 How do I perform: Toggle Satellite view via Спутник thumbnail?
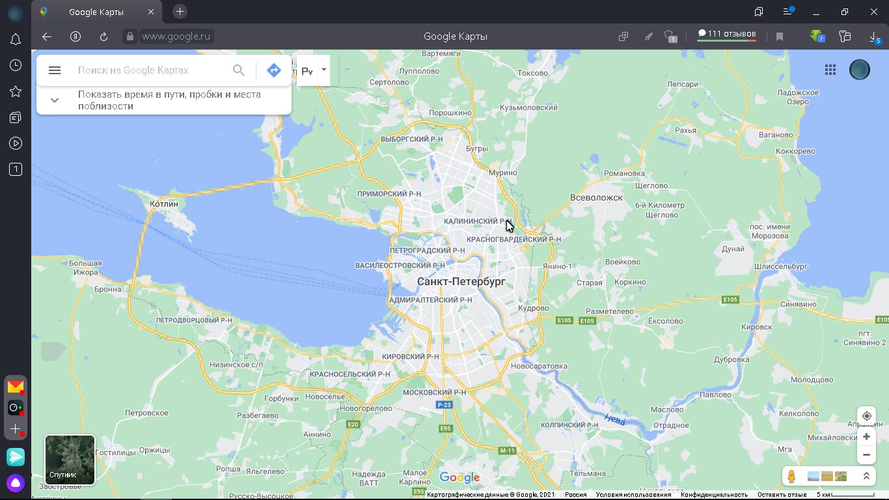[x=70, y=460]
